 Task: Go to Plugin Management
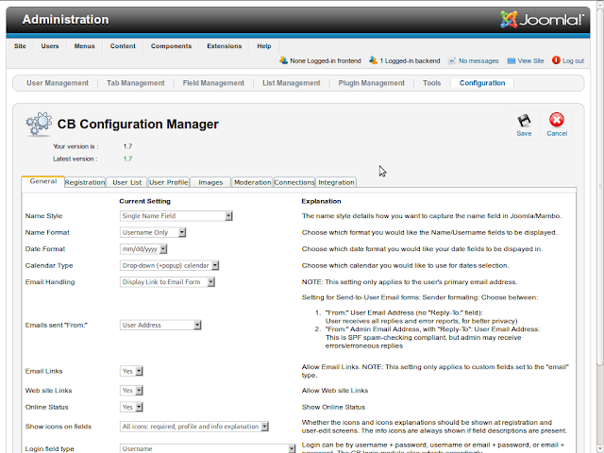click(x=371, y=83)
